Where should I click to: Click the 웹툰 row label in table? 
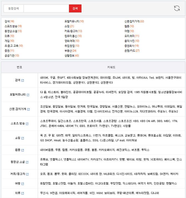(x=18, y=150)
